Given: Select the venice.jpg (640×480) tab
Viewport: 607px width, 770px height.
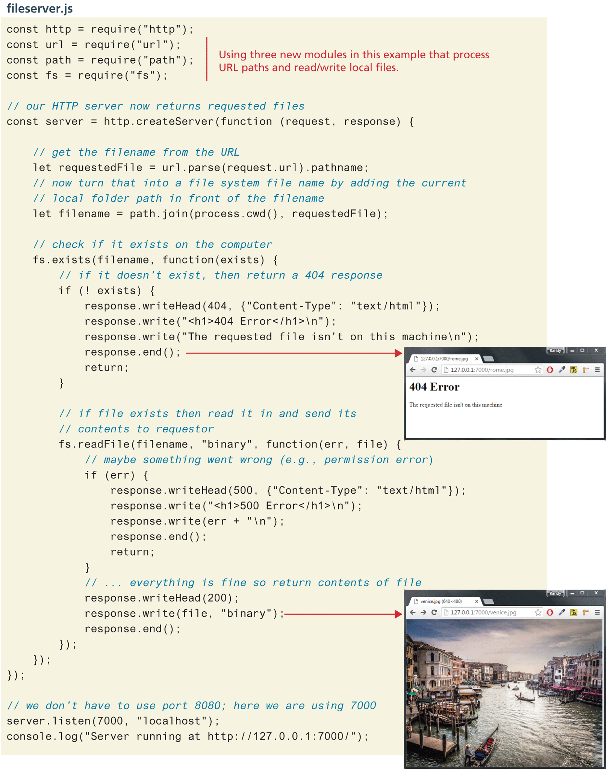Looking at the screenshot, I should tap(440, 602).
